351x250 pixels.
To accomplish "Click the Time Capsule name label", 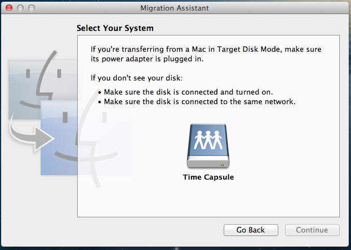I will pyautogui.click(x=208, y=177).
